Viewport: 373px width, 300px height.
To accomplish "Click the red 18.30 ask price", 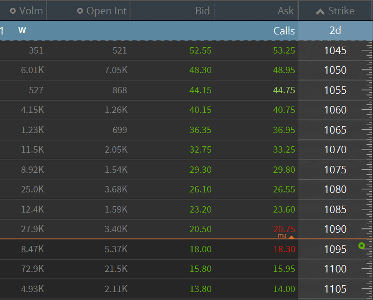I will [x=284, y=249].
